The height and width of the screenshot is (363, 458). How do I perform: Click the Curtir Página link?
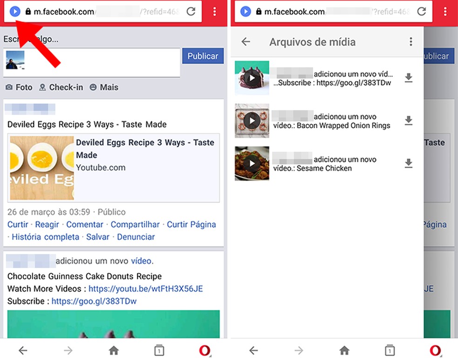pyautogui.click(x=191, y=224)
